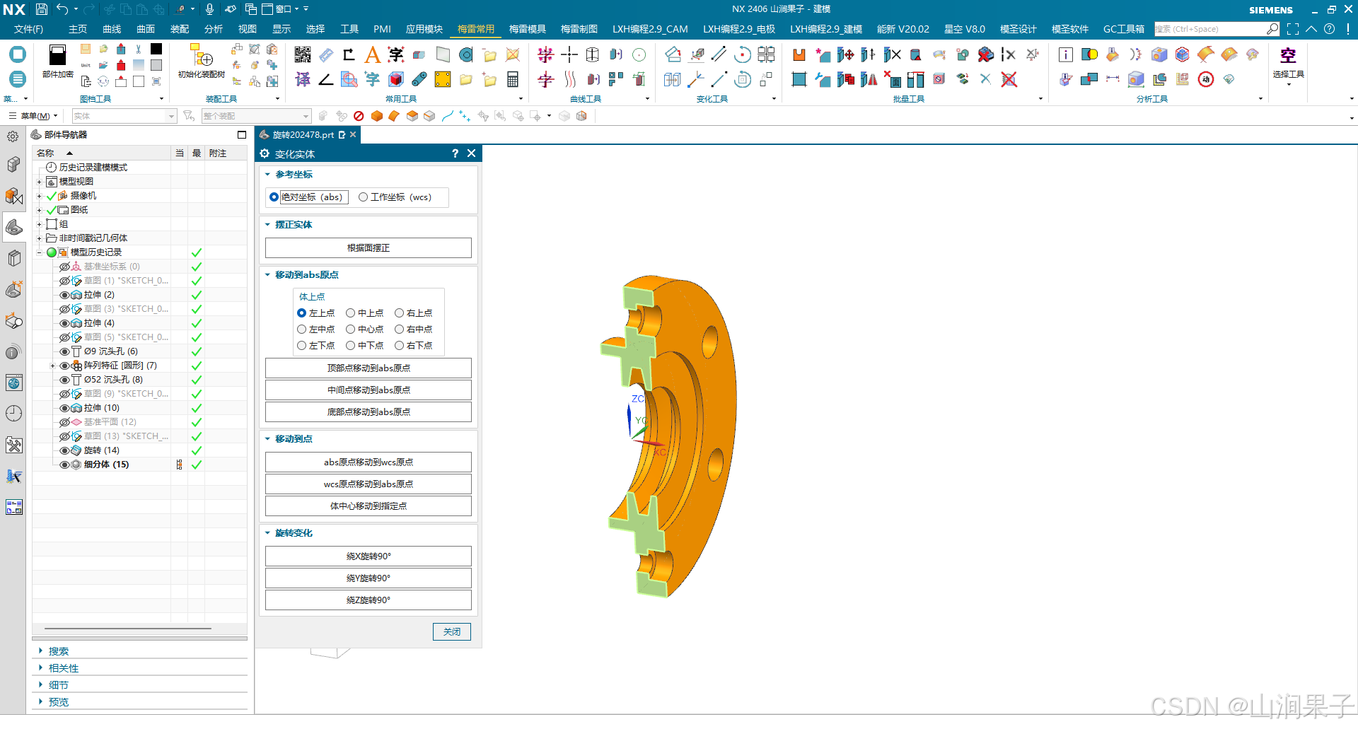Click the orange U-shaped batch tool icon
Image resolution: width=1358 pixels, height=729 pixels.
[x=799, y=54]
